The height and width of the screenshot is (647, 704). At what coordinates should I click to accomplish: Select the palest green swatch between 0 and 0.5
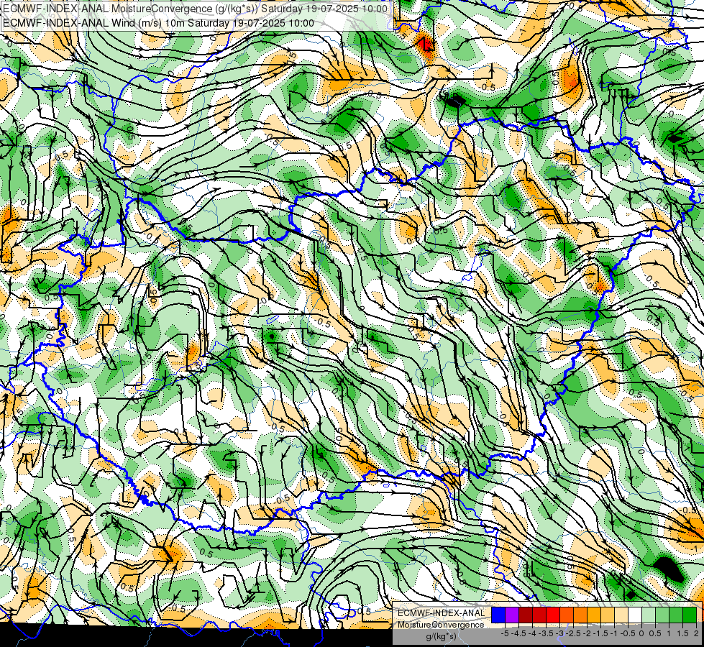(649, 615)
